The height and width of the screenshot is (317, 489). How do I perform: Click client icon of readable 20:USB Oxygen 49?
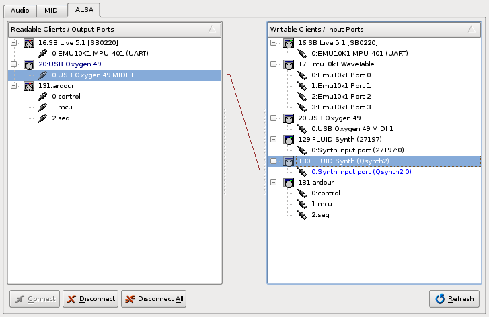click(x=29, y=64)
